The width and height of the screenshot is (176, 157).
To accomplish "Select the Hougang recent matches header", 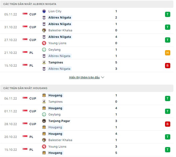I will [26, 88].
